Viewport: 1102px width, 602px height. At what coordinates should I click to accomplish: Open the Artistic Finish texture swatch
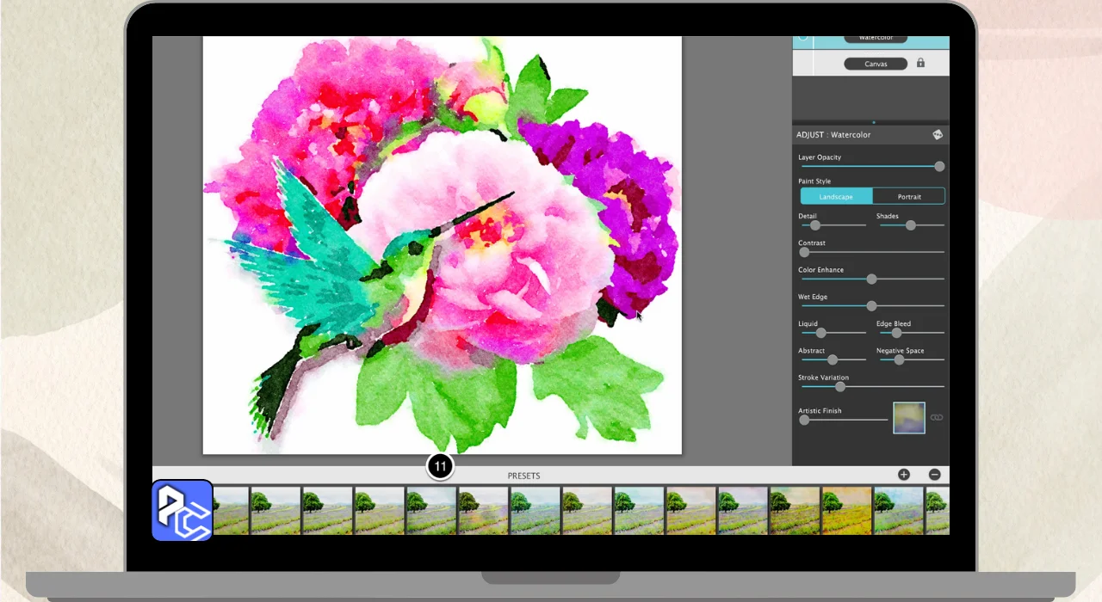pos(908,418)
